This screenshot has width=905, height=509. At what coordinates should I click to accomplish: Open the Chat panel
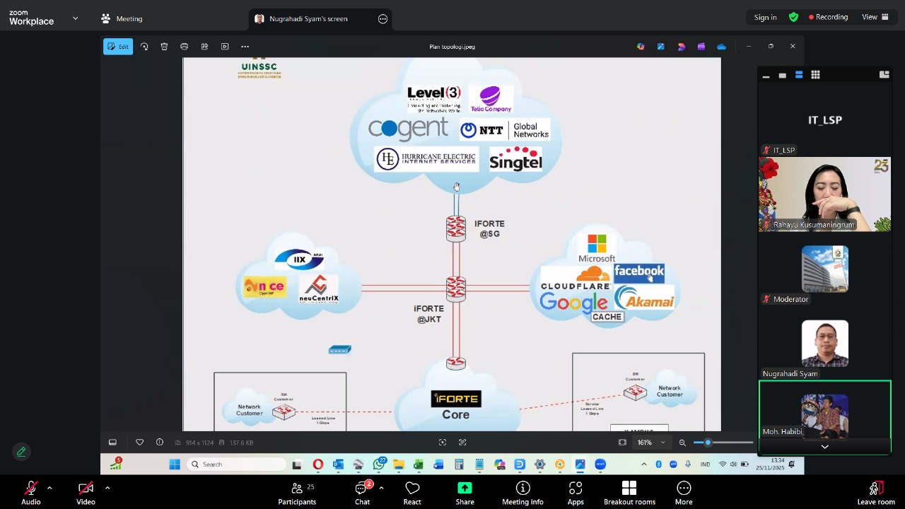362,493
